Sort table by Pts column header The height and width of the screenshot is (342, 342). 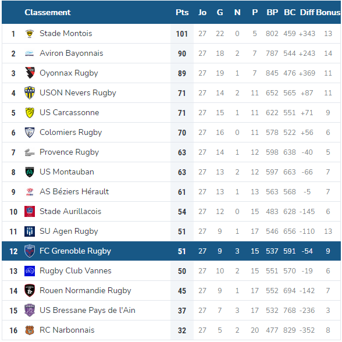pos(182,12)
